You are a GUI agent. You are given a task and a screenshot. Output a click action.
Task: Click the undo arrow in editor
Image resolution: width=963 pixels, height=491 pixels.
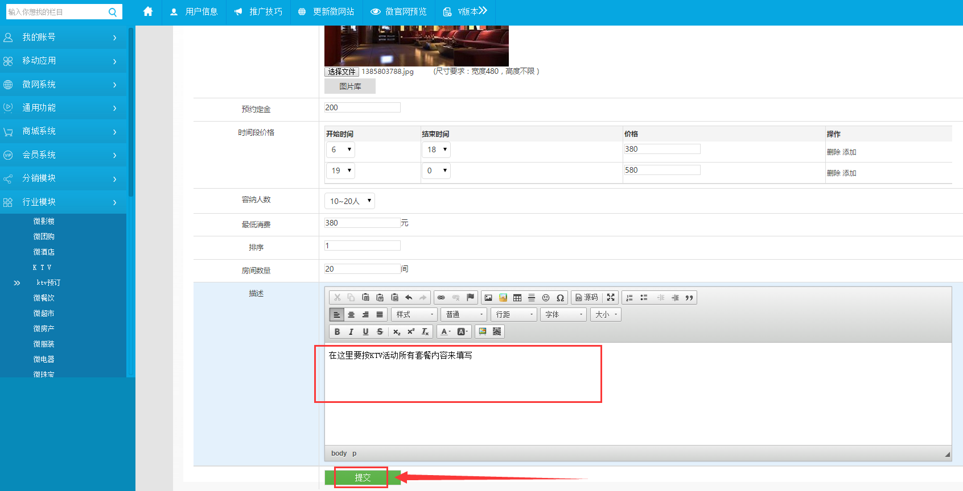(409, 298)
